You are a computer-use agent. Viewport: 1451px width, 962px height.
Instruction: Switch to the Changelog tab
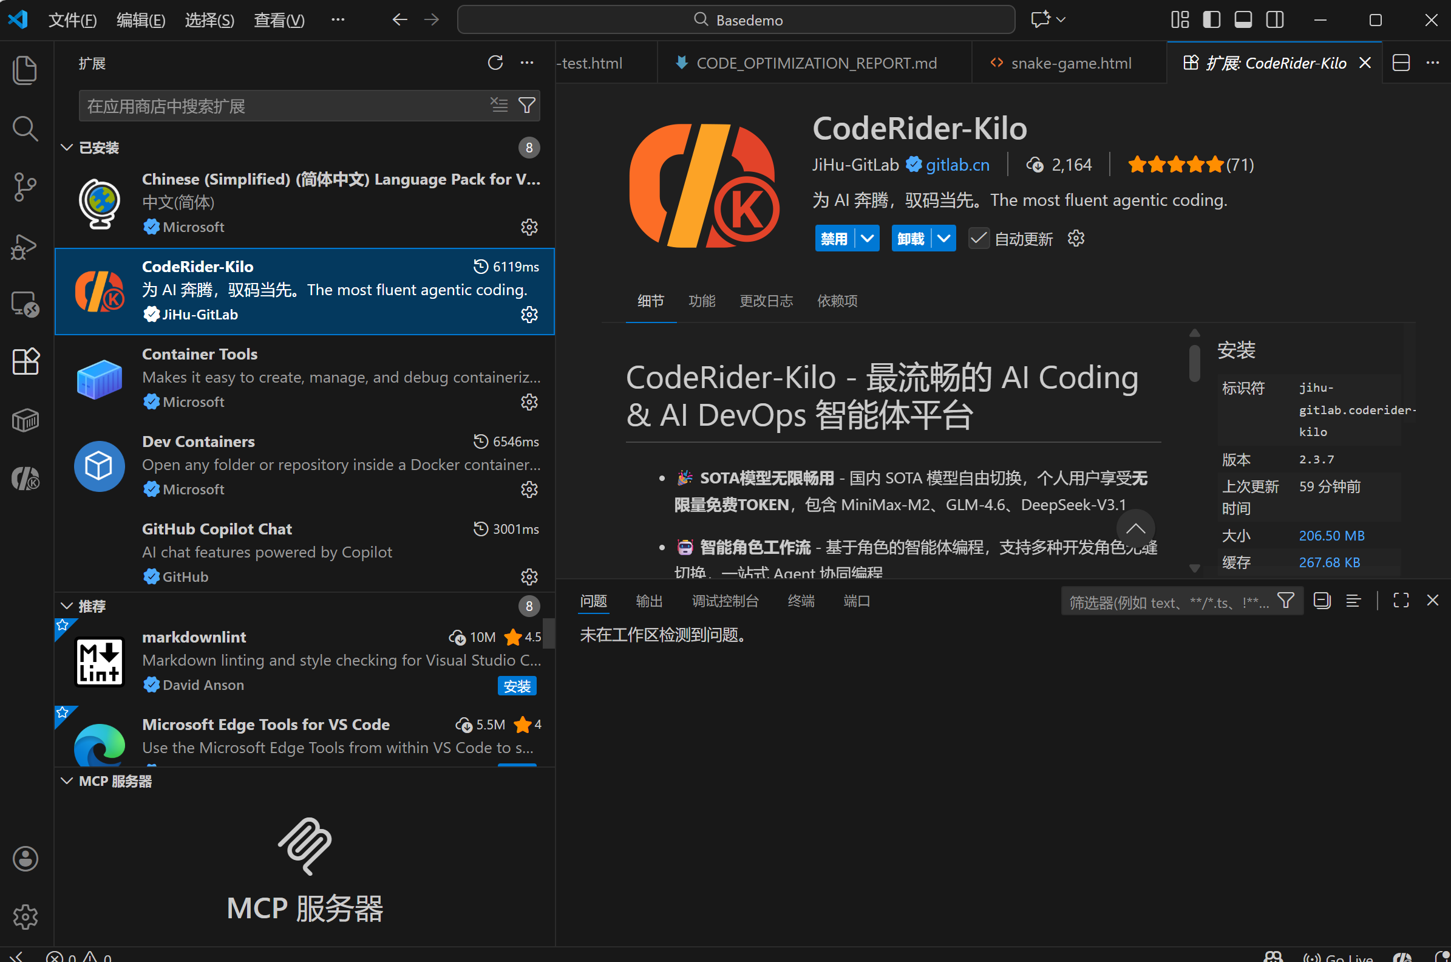[766, 301]
